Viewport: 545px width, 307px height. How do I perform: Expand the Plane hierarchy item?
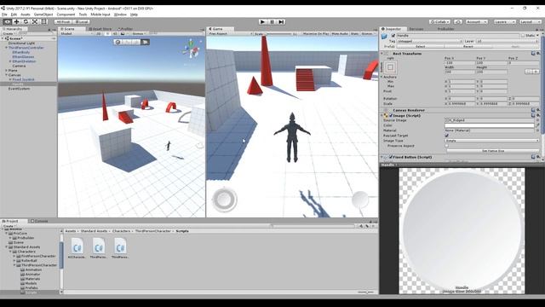click(x=7, y=70)
